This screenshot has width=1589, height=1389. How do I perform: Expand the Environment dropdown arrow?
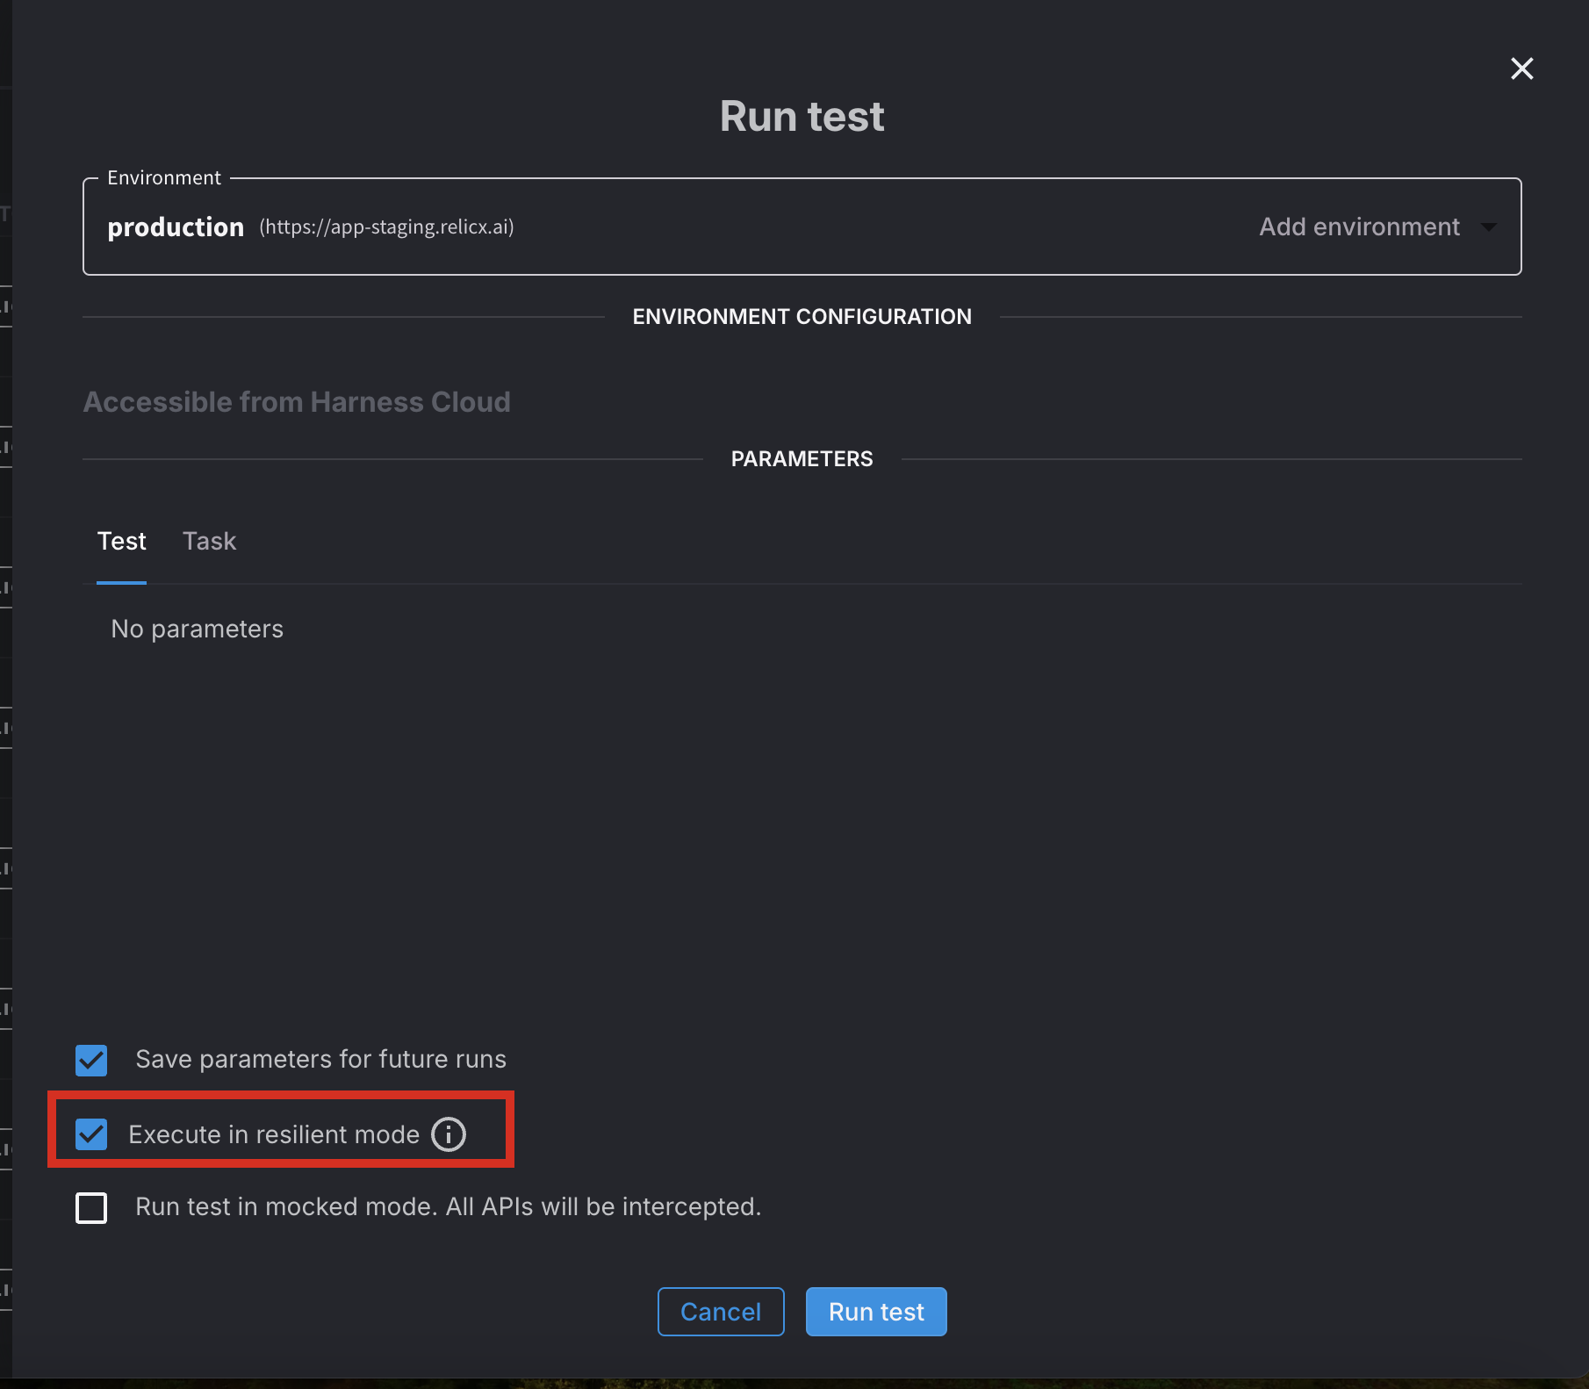(1488, 227)
